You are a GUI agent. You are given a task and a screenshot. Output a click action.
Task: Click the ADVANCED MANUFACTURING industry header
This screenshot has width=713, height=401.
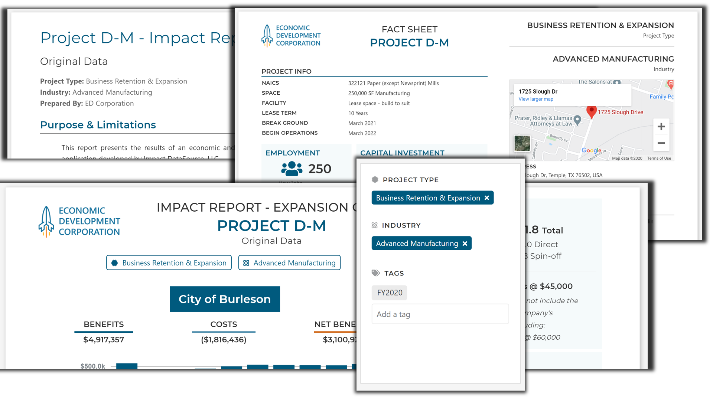(x=613, y=59)
